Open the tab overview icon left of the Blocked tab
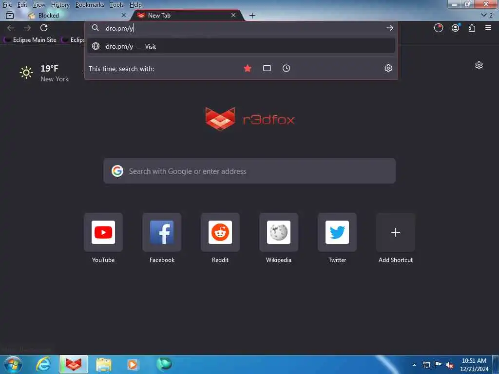Image resolution: width=499 pixels, height=374 pixels. click(x=10, y=15)
